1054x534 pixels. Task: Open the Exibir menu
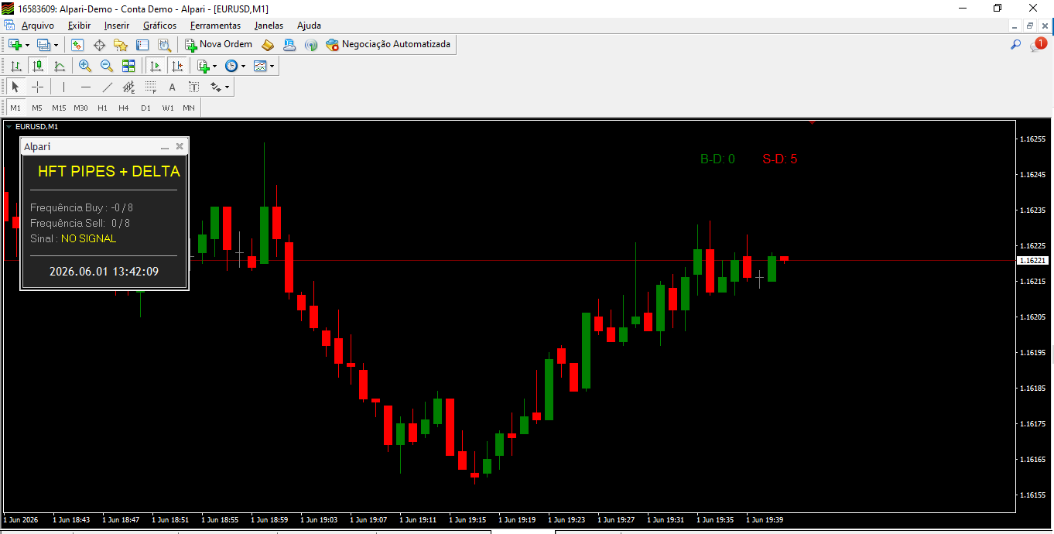[79, 26]
